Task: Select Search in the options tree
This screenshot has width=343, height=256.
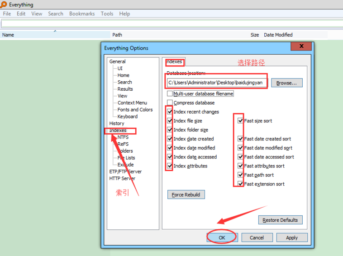Action: [x=125, y=82]
